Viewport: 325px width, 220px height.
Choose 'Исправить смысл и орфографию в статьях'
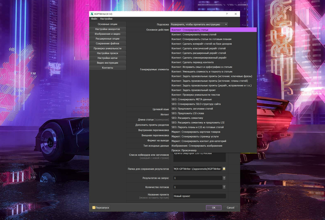(x=214, y=67)
